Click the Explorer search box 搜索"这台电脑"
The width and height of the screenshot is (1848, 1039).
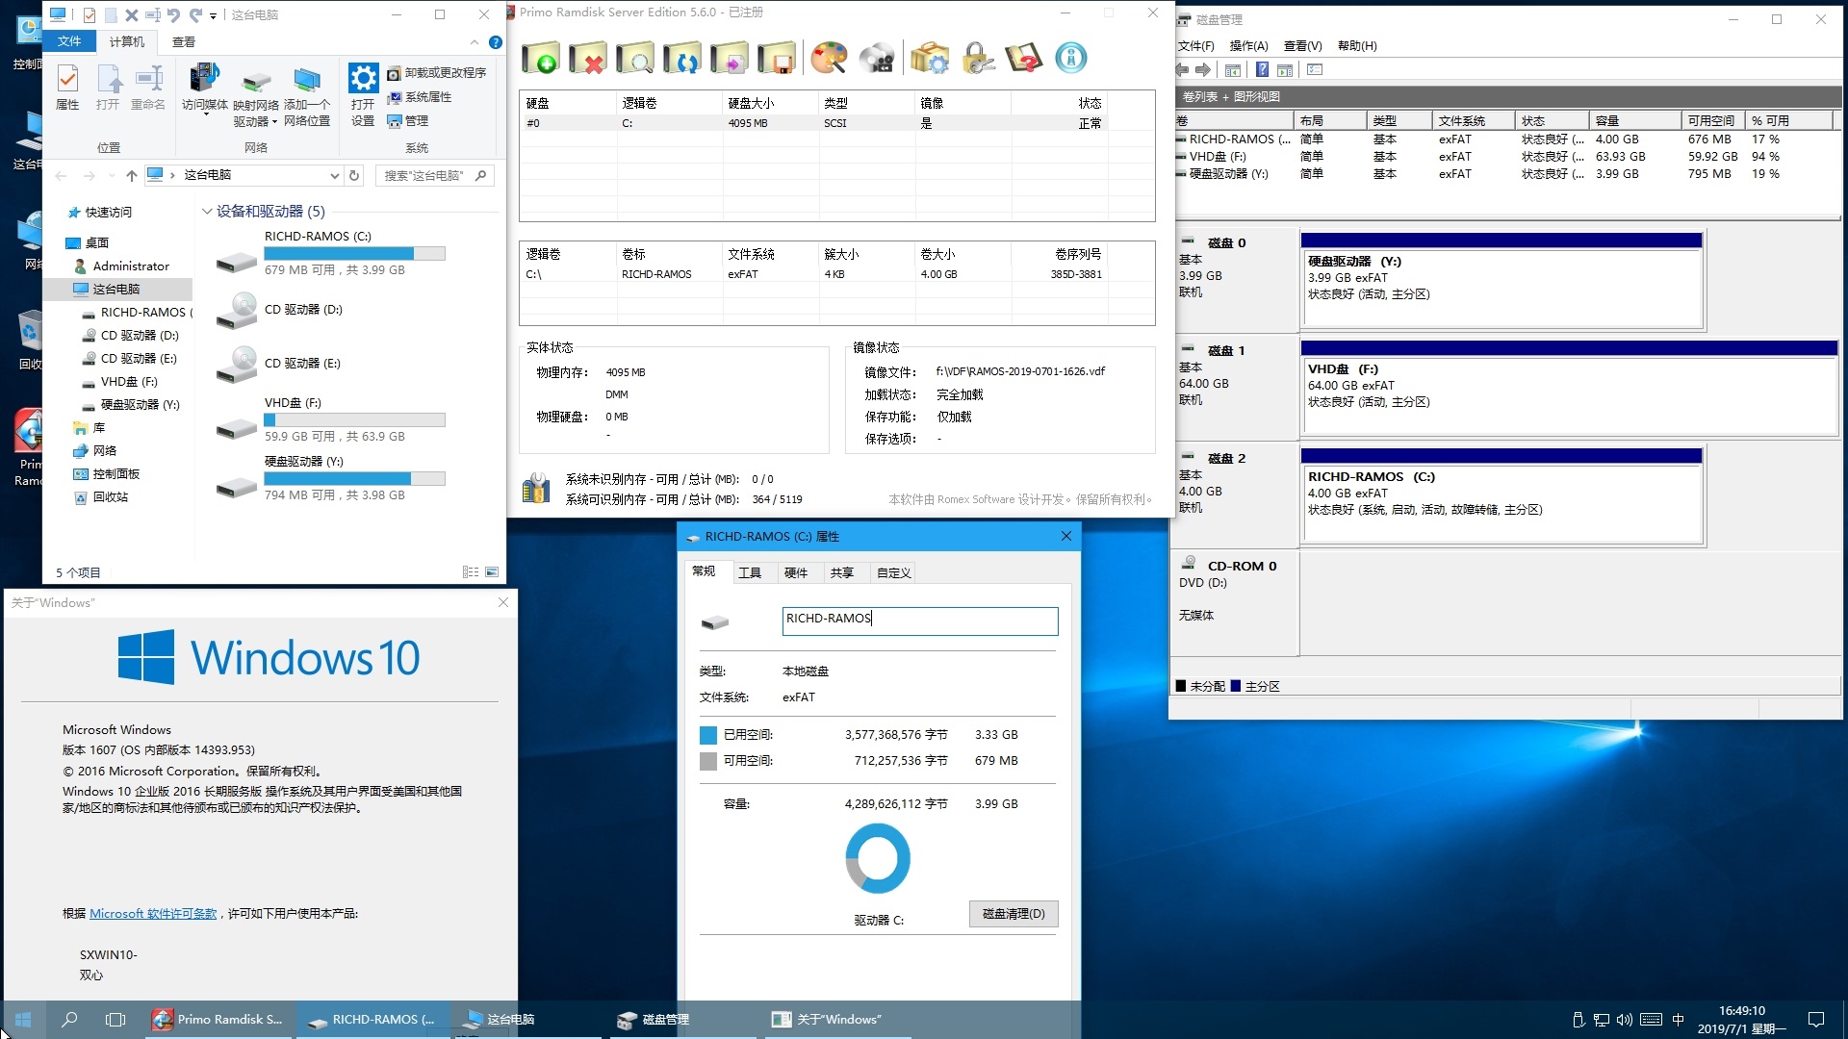pos(434,175)
